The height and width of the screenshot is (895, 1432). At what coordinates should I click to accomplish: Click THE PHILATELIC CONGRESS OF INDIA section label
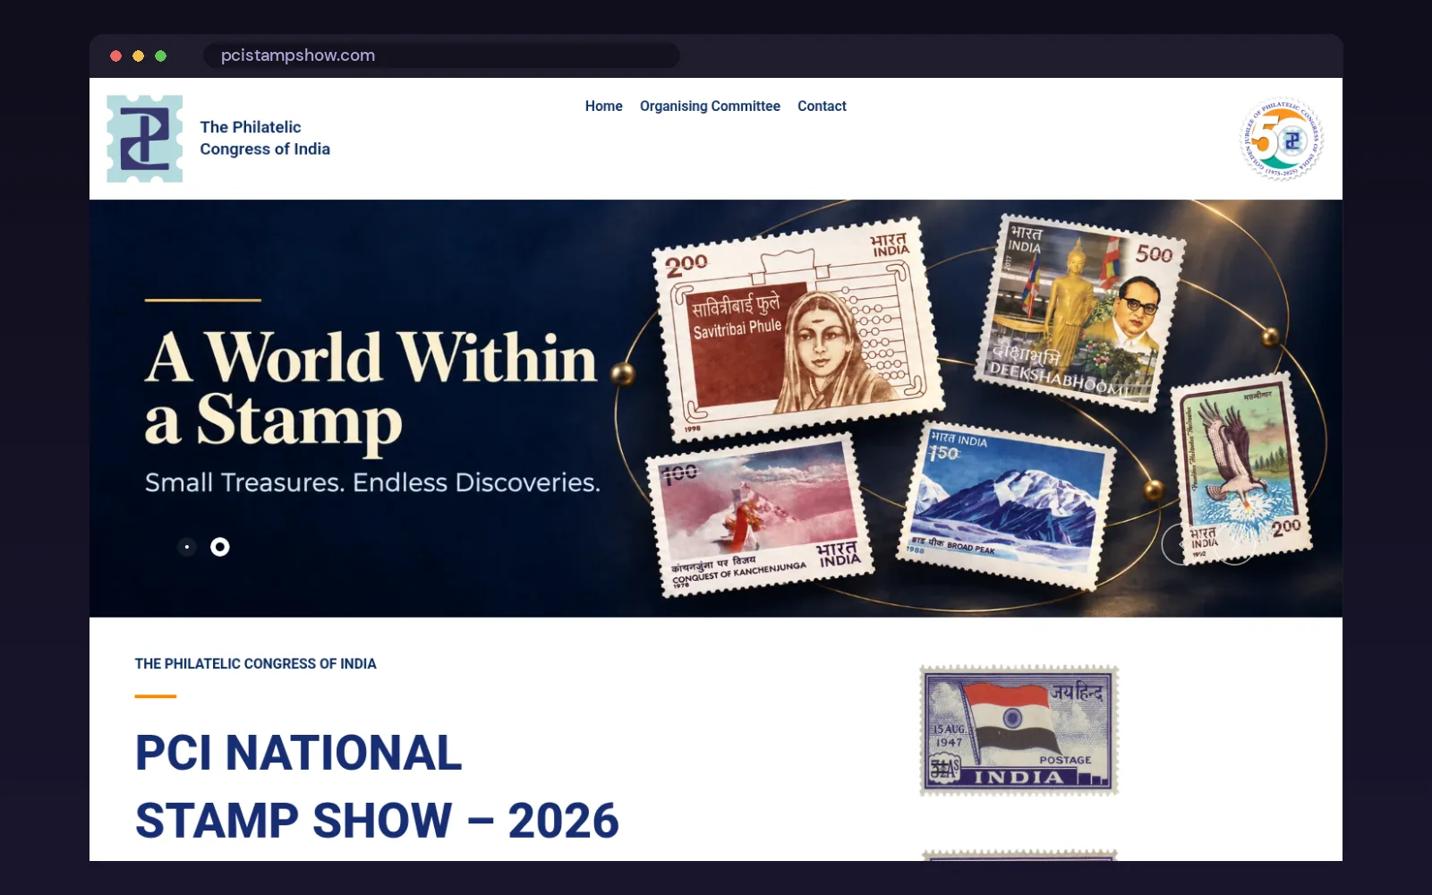click(255, 664)
